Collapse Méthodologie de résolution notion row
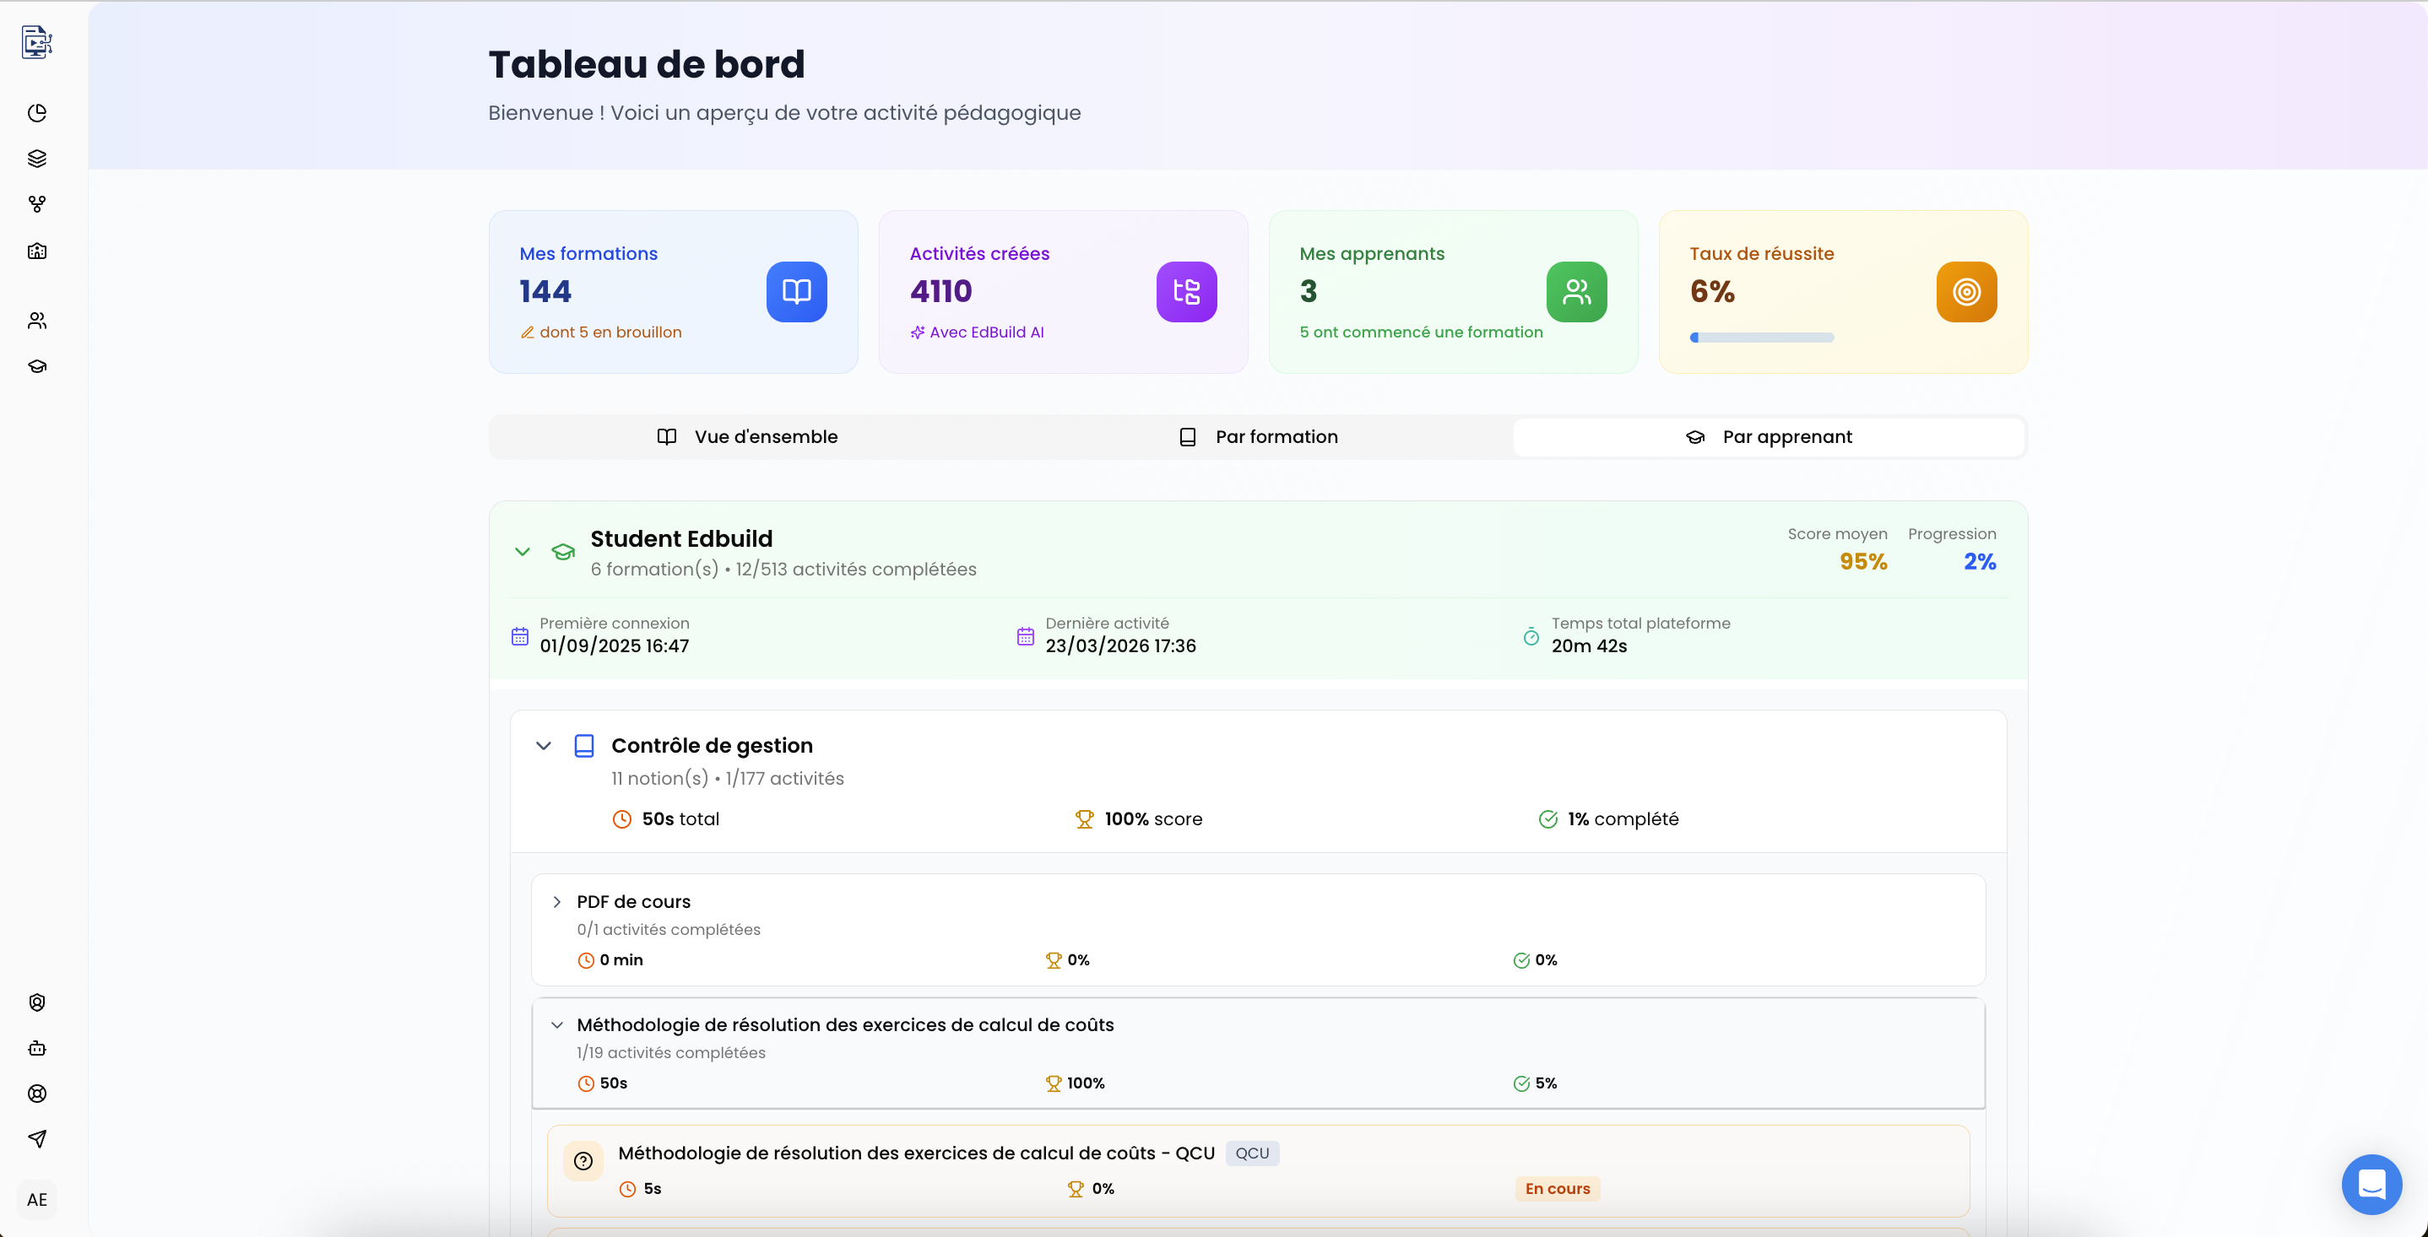 click(557, 1025)
